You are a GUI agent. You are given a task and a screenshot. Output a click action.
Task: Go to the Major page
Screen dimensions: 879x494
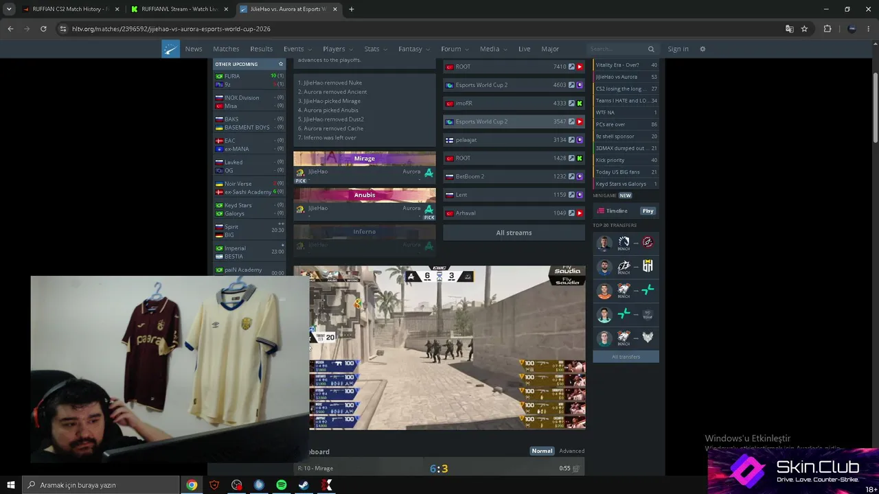[550, 49]
